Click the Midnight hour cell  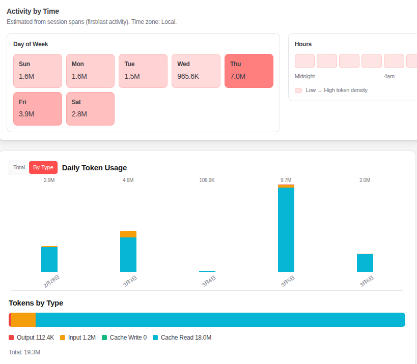point(304,61)
